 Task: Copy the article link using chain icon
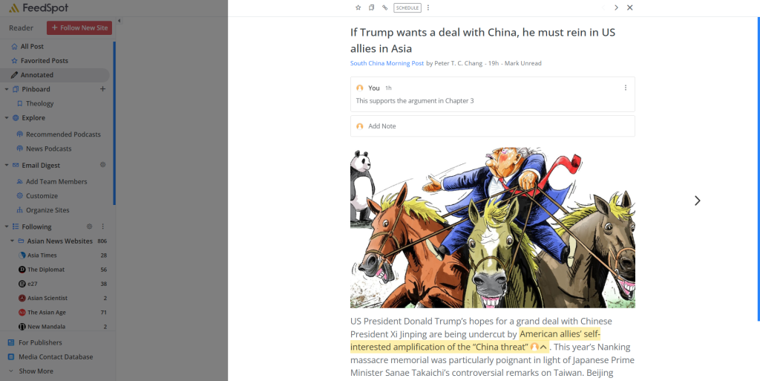tap(385, 7)
